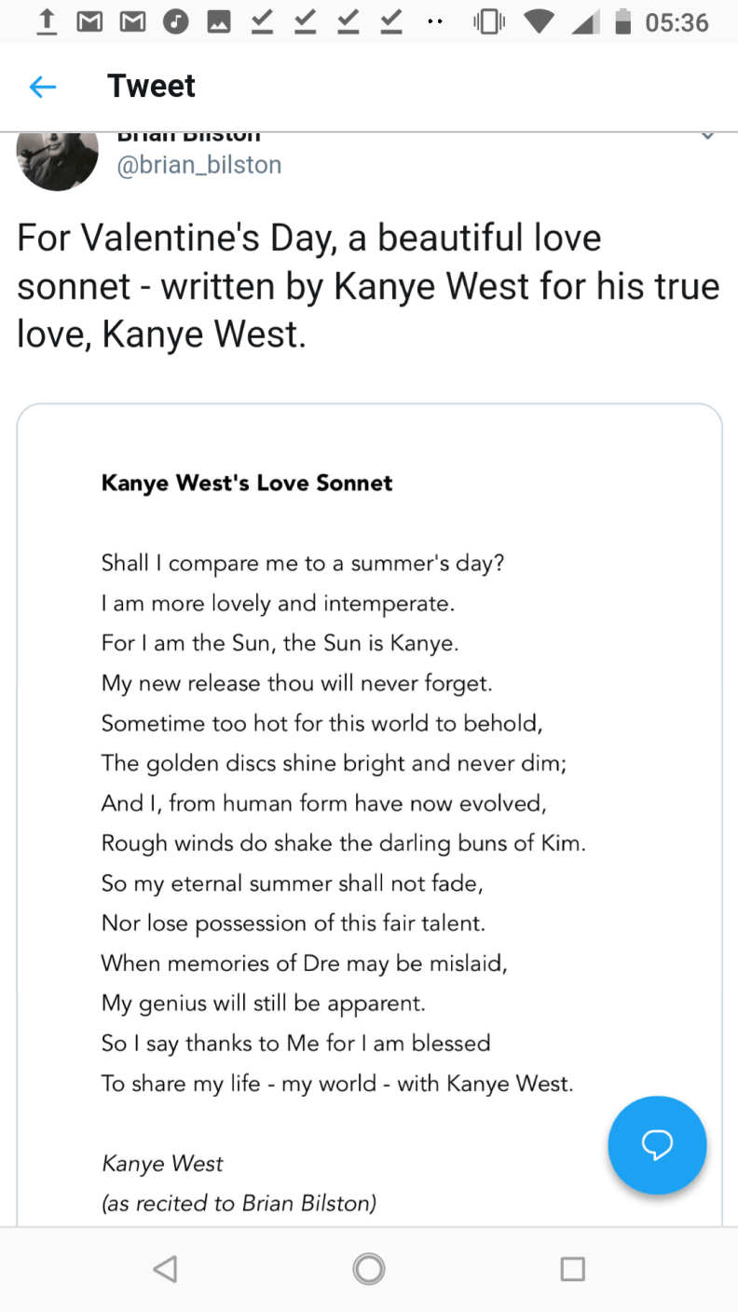Tap the Wi-Fi status icon
Screen dimensions: 738x1312
539,20
